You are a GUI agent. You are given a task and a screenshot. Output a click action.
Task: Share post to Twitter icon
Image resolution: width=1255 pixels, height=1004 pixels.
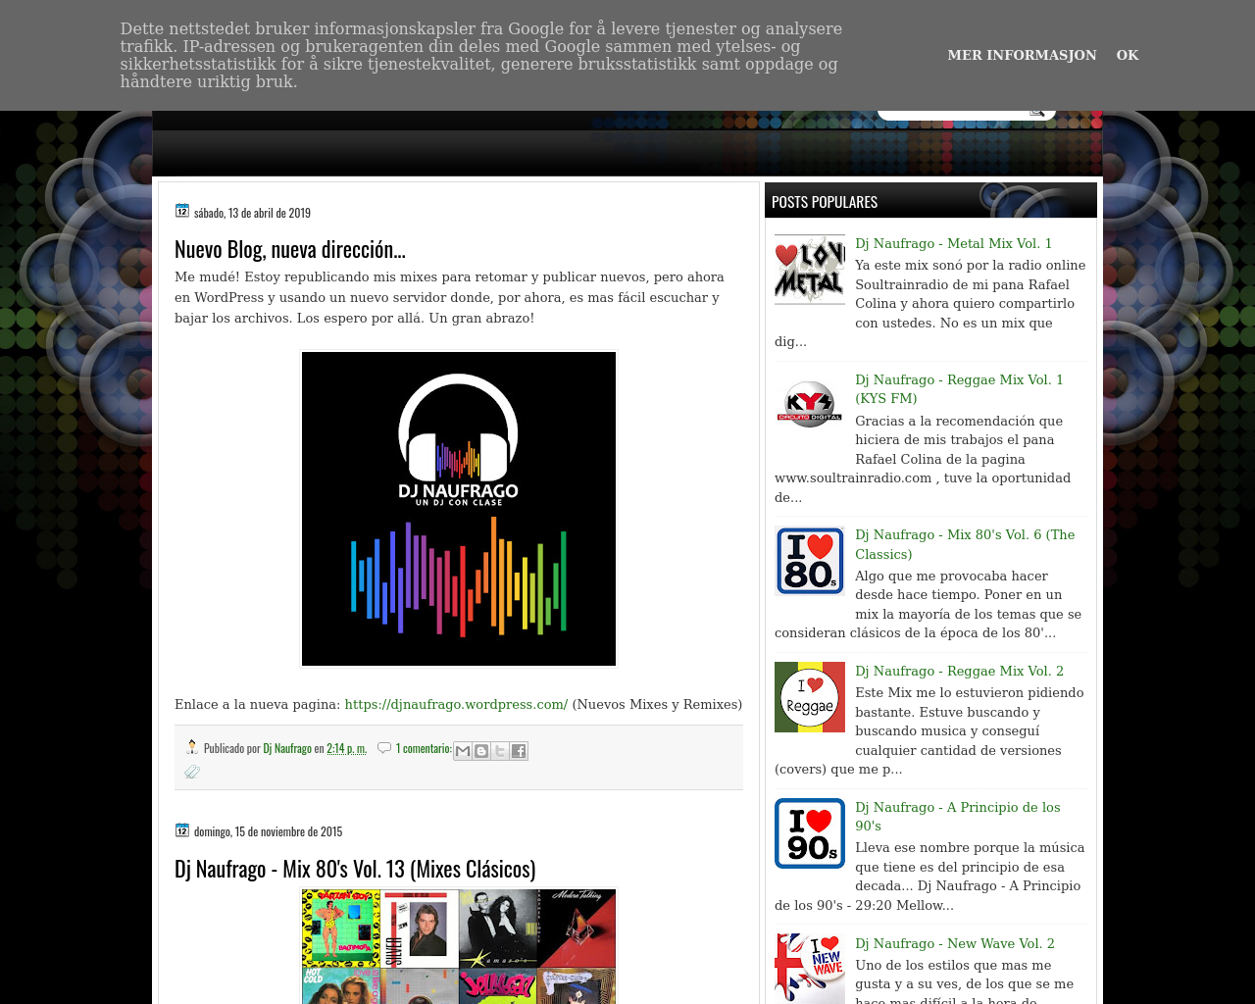(500, 751)
